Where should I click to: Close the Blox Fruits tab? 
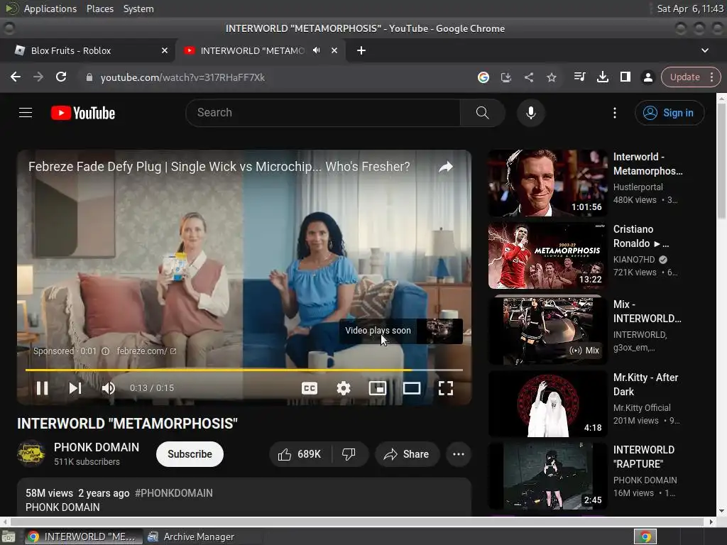[165, 50]
